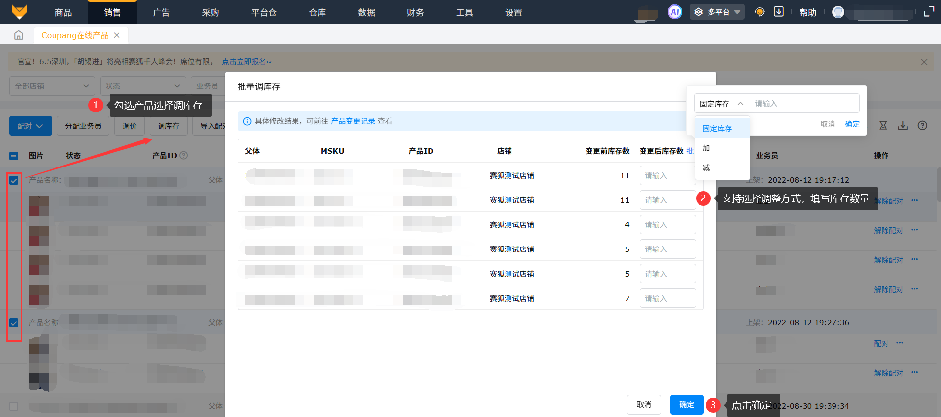
Task: Open the 产品变更记录 link
Action: tap(352, 121)
